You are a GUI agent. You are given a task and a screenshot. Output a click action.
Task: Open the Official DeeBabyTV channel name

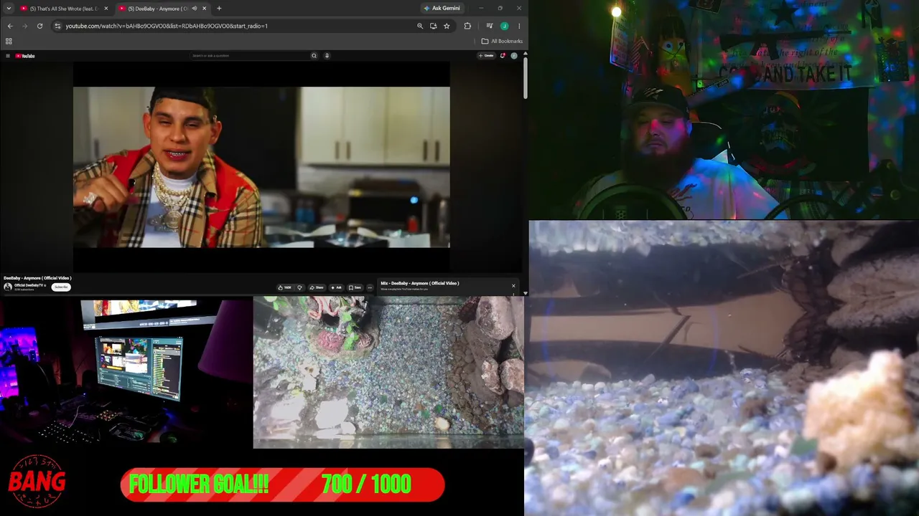[29, 285]
